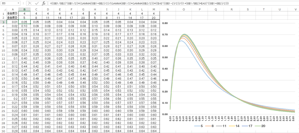The height and width of the screenshot is (133, 299).
Task: Open the Name Box dropdown arrow
Action: (19, 3)
